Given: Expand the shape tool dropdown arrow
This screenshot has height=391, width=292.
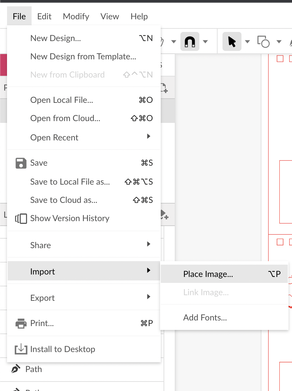Looking at the screenshot, I should (x=279, y=42).
